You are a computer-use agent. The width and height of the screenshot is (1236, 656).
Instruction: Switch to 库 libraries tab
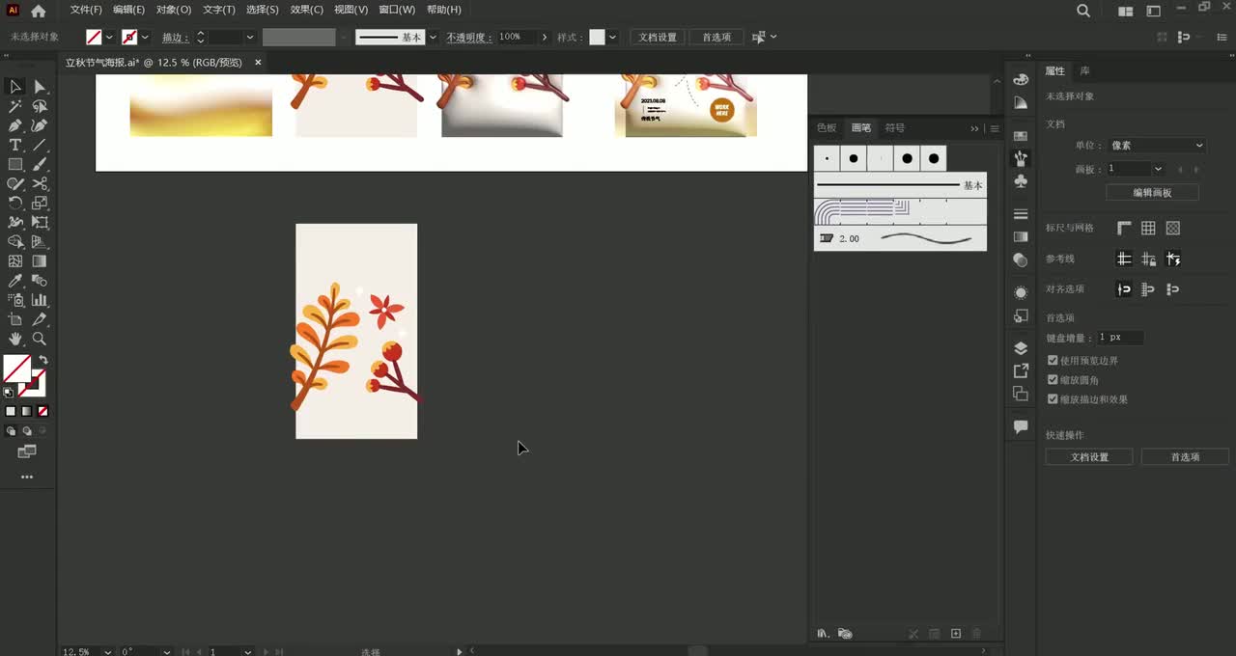pyautogui.click(x=1084, y=71)
